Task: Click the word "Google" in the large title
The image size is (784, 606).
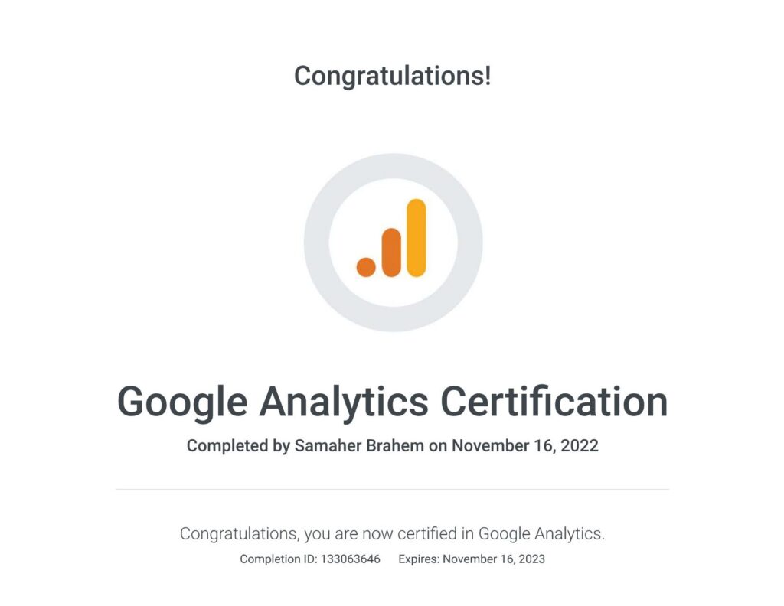Action: pyautogui.click(x=182, y=402)
